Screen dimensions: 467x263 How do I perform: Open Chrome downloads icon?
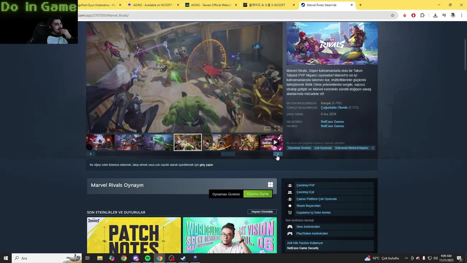[x=435, y=15]
